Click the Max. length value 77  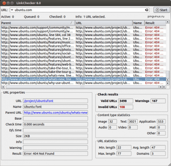click(x=124, y=154)
